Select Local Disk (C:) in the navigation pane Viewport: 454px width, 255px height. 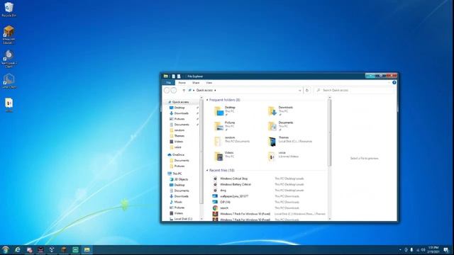coord(183,219)
